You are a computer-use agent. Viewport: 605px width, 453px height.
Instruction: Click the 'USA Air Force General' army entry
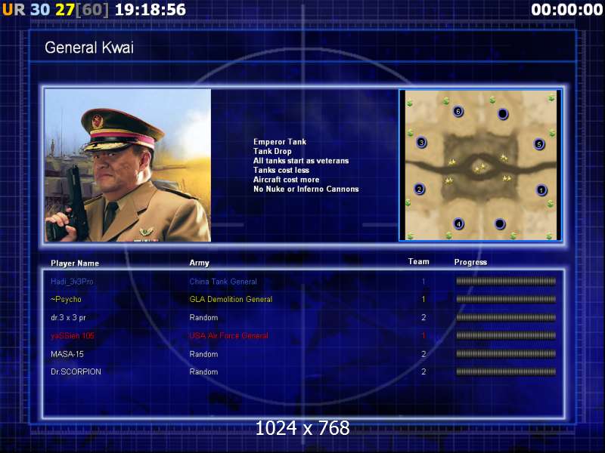coord(229,336)
